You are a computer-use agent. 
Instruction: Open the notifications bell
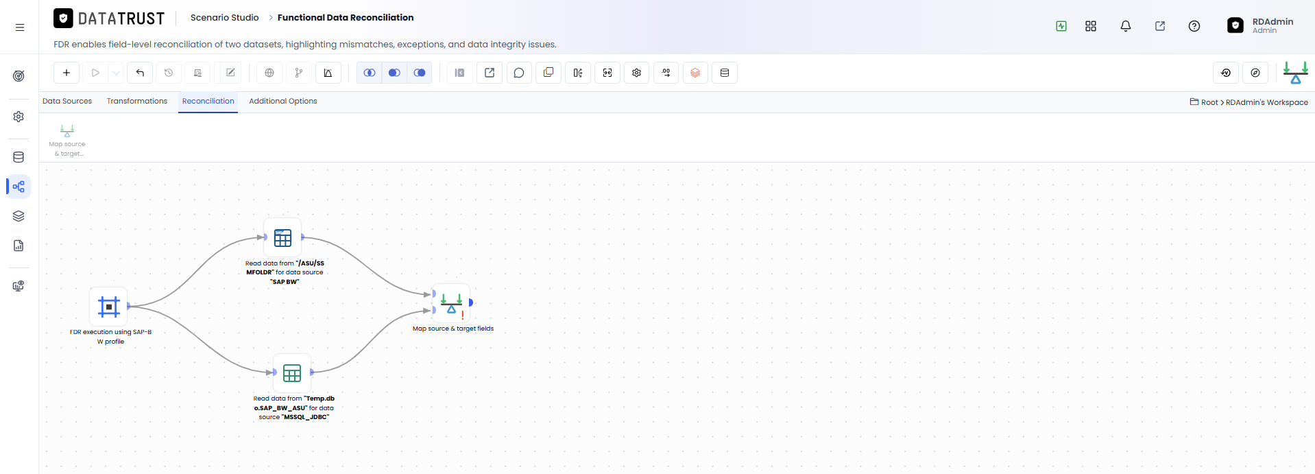[1126, 26]
